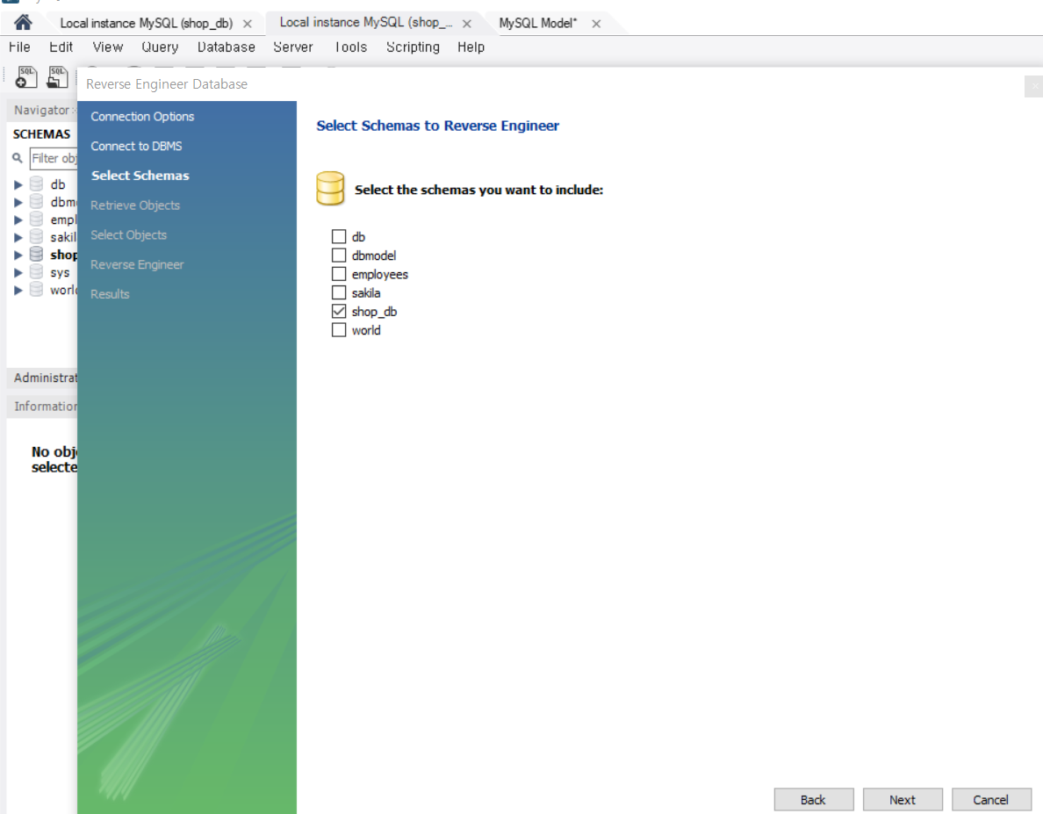Close the first Local instance MySQL tab
Viewport: 1043px width, 814px height.
click(248, 24)
